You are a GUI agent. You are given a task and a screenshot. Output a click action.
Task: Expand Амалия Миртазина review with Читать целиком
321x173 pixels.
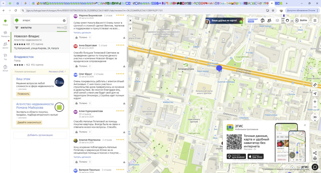coord(82,157)
